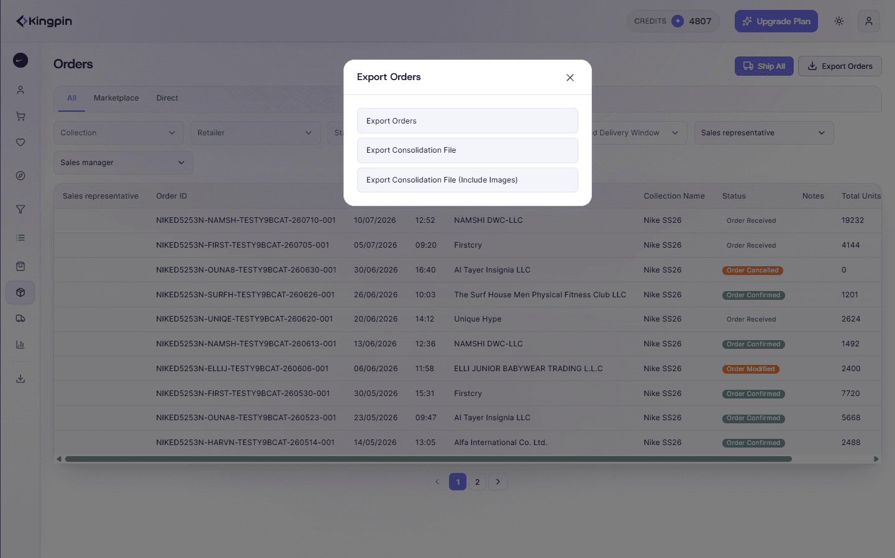Expand the Collection filter dropdown
Screen dimensions: 895x558
[119, 133]
